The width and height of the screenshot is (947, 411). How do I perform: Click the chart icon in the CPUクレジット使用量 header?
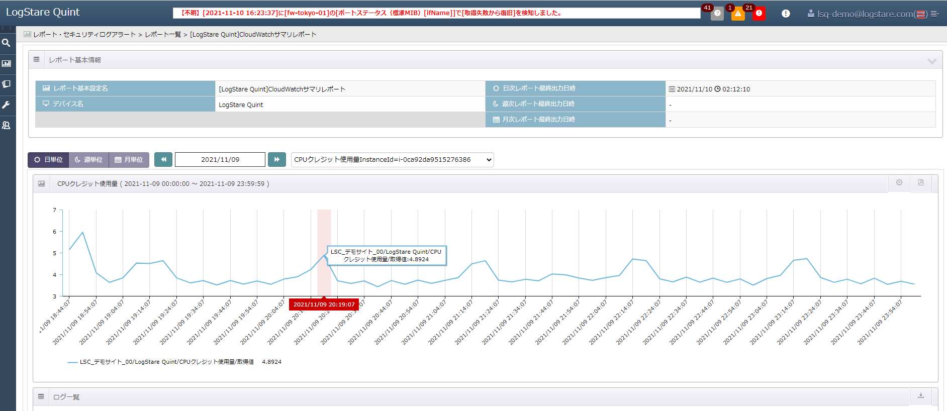click(41, 184)
